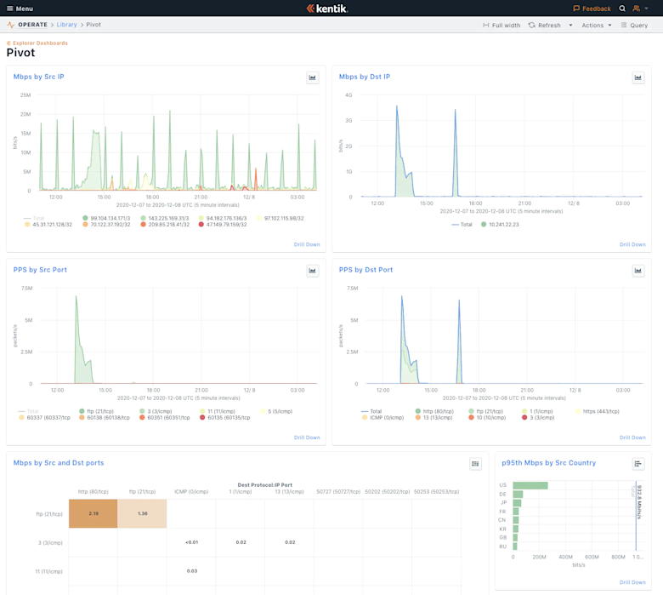Click the Feedback speech bubble button
663x595 pixels.
tap(592, 9)
